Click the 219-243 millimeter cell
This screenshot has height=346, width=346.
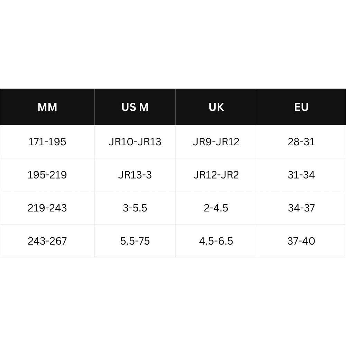tap(47, 208)
